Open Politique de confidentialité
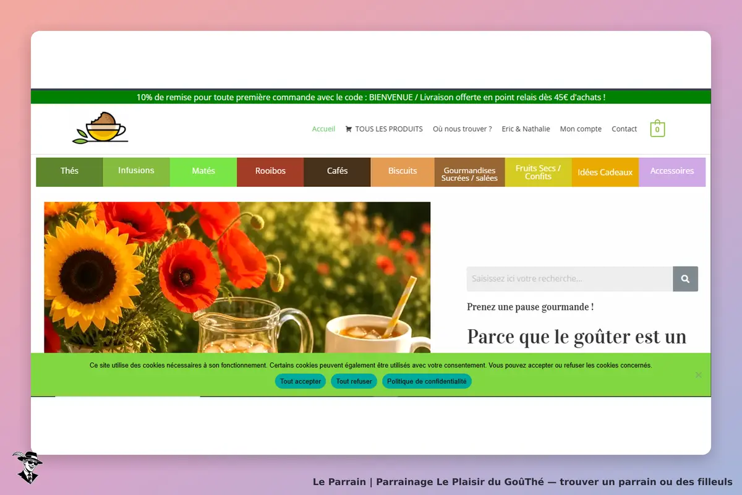The height and width of the screenshot is (495, 742). click(427, 381)
